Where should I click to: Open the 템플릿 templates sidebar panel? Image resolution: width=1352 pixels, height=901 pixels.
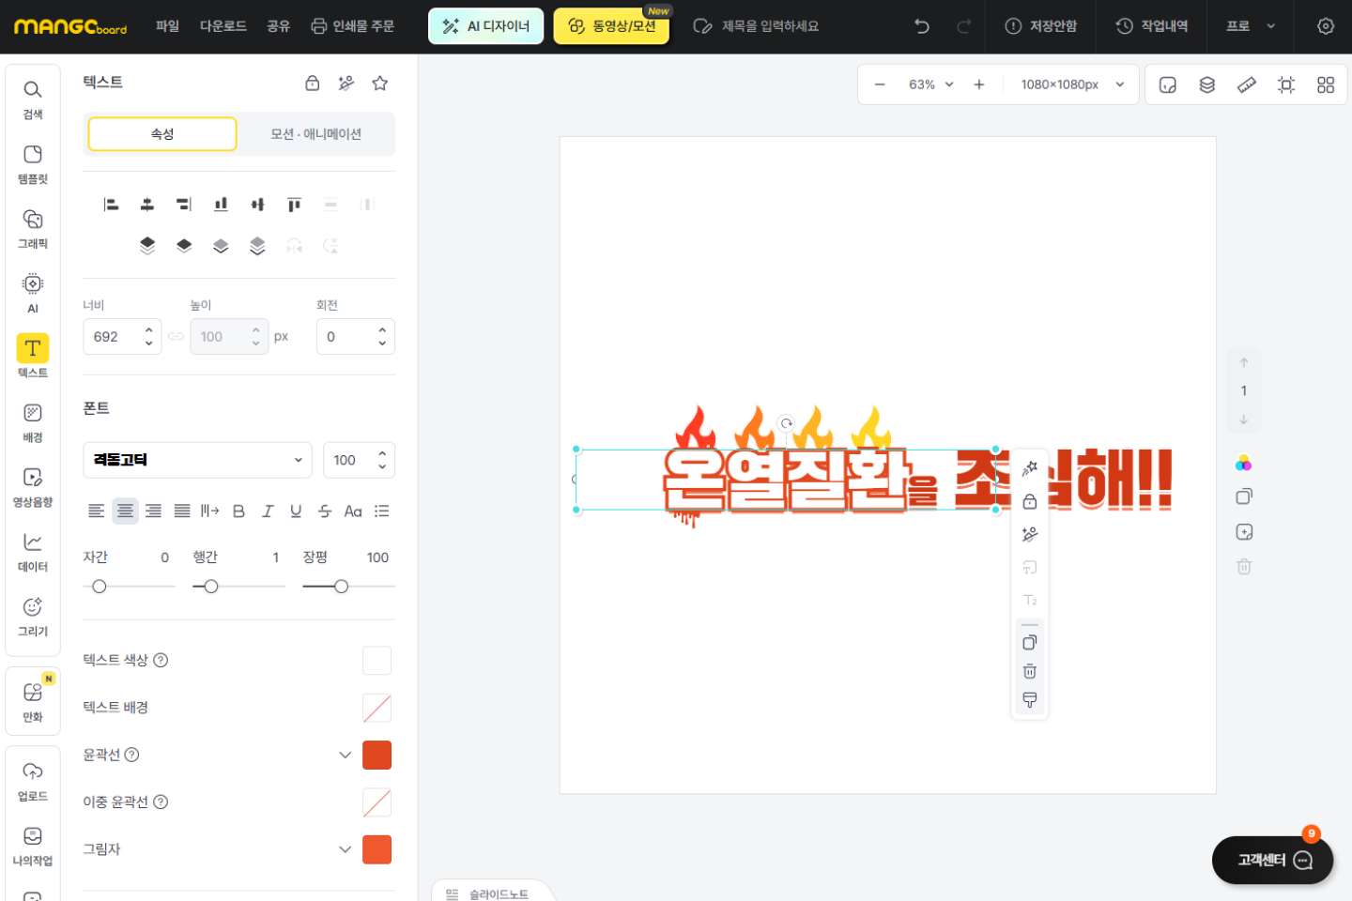(x=33, y=163)
